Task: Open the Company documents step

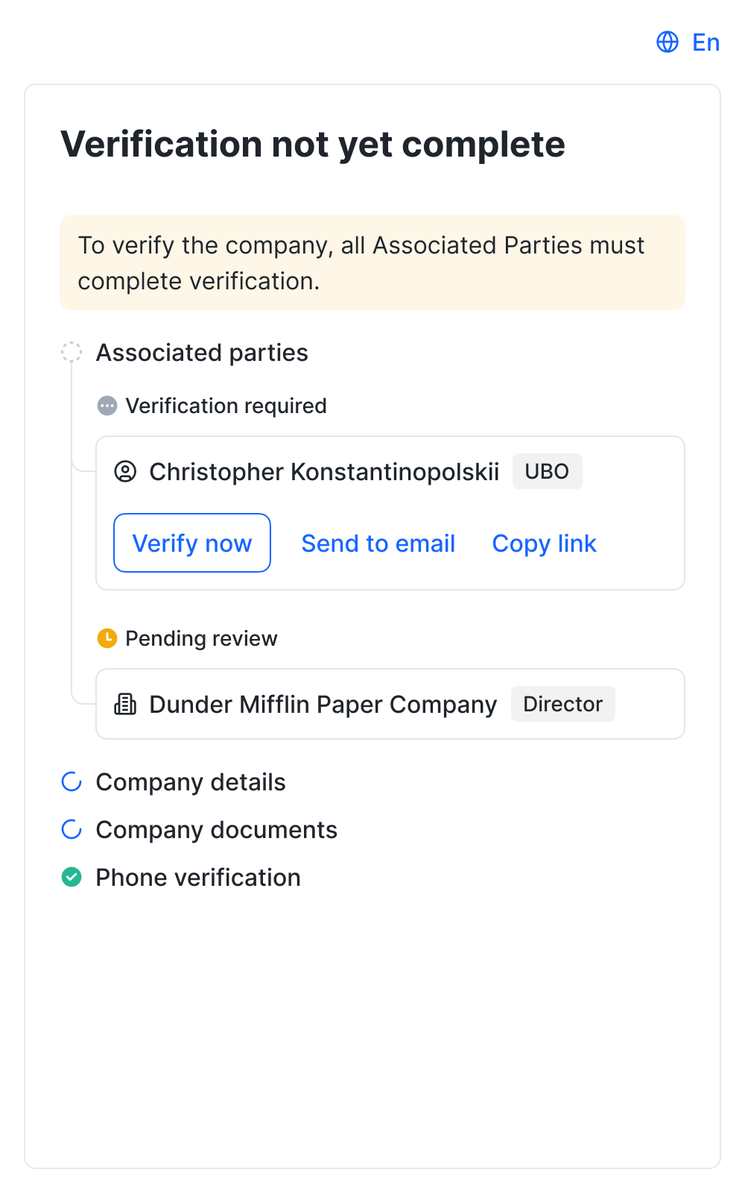Action: click(216, 830)
